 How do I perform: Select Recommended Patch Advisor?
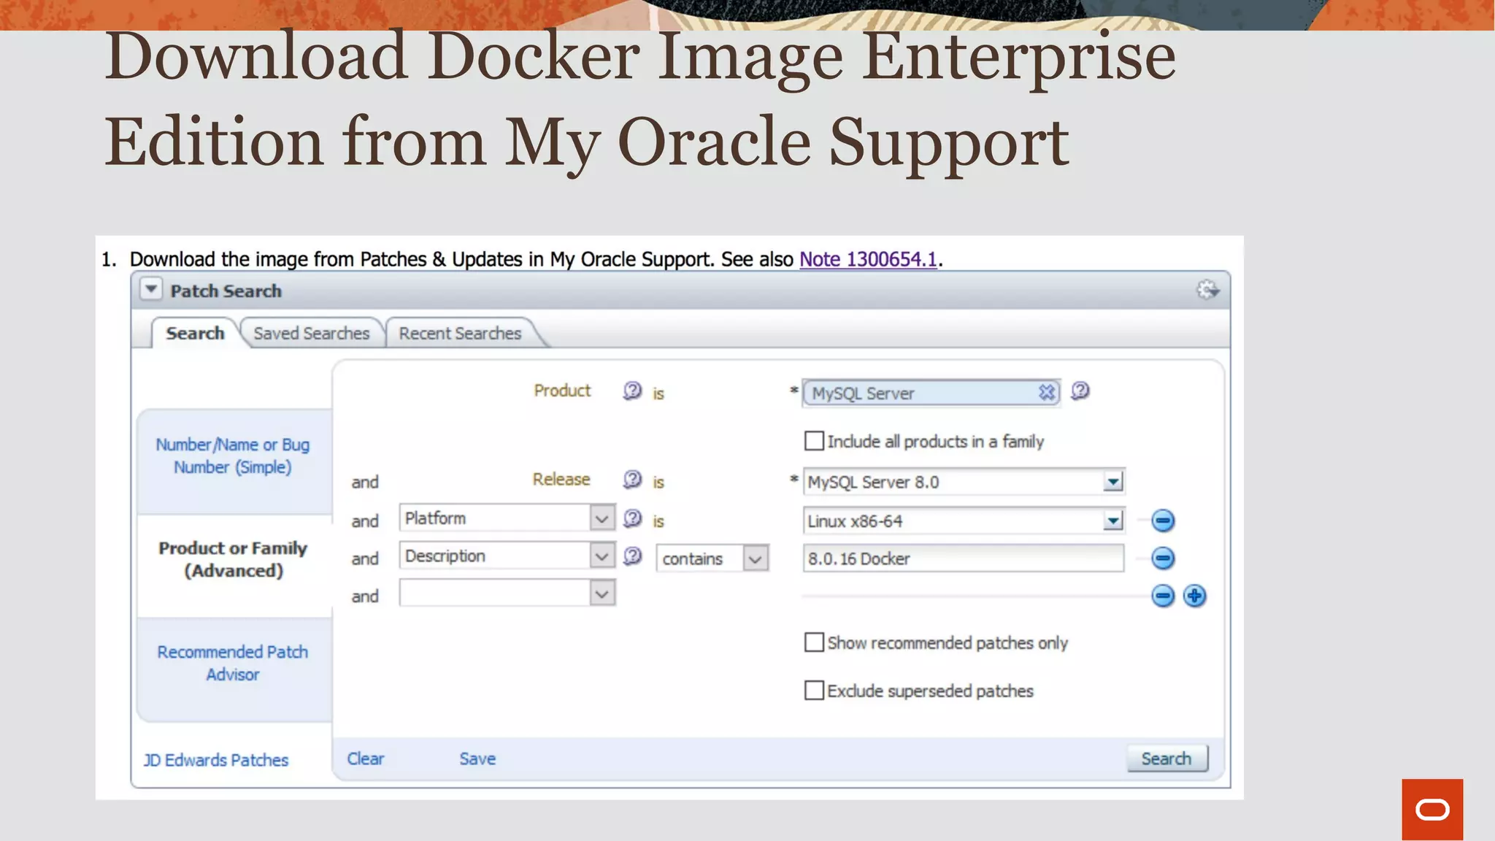tap(233, 663)
